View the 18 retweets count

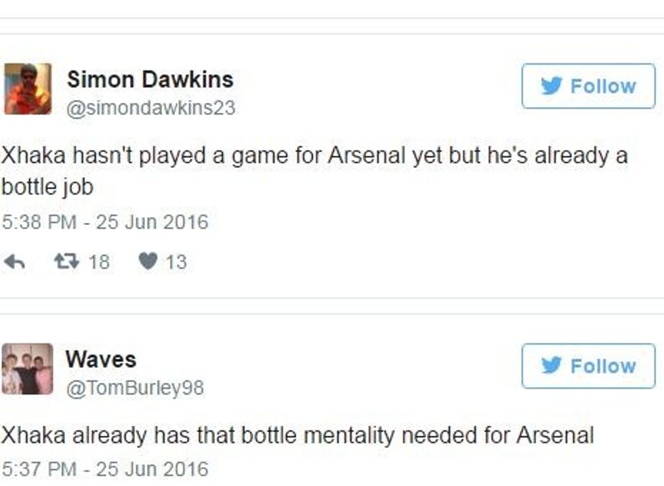(98, 262)
